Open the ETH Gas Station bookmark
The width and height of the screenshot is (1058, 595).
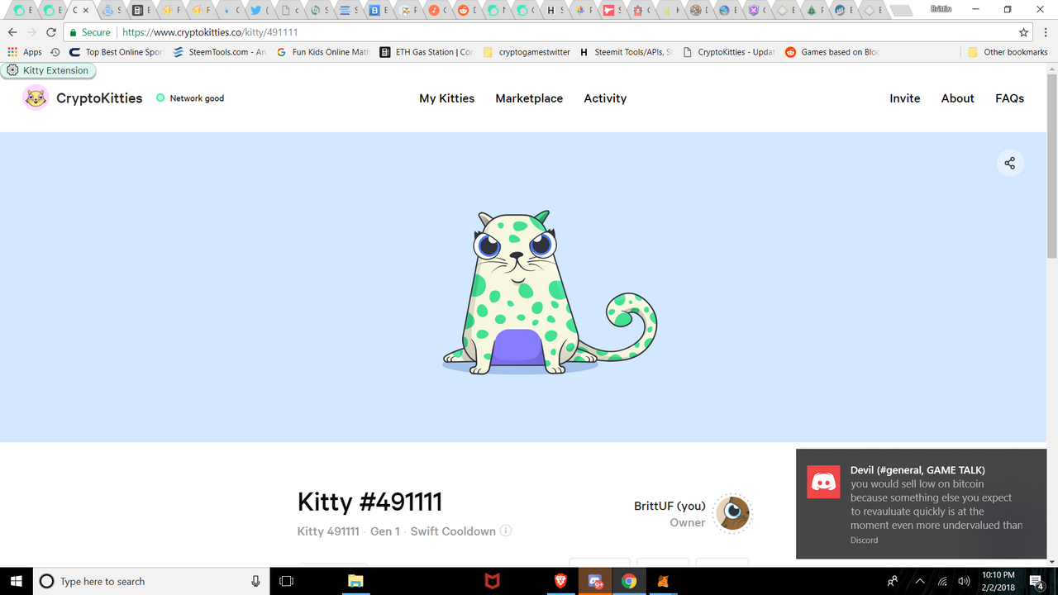[427, 52]
